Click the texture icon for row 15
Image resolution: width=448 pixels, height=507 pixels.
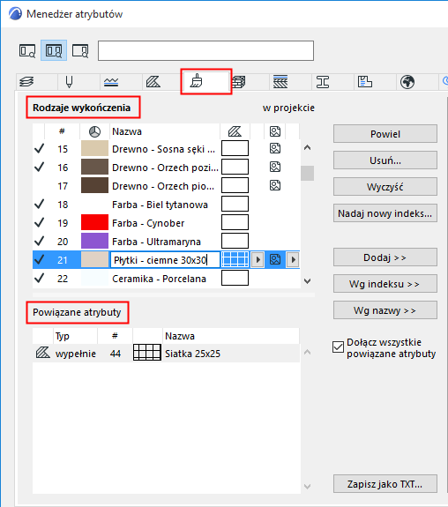[x=275, y=148]
